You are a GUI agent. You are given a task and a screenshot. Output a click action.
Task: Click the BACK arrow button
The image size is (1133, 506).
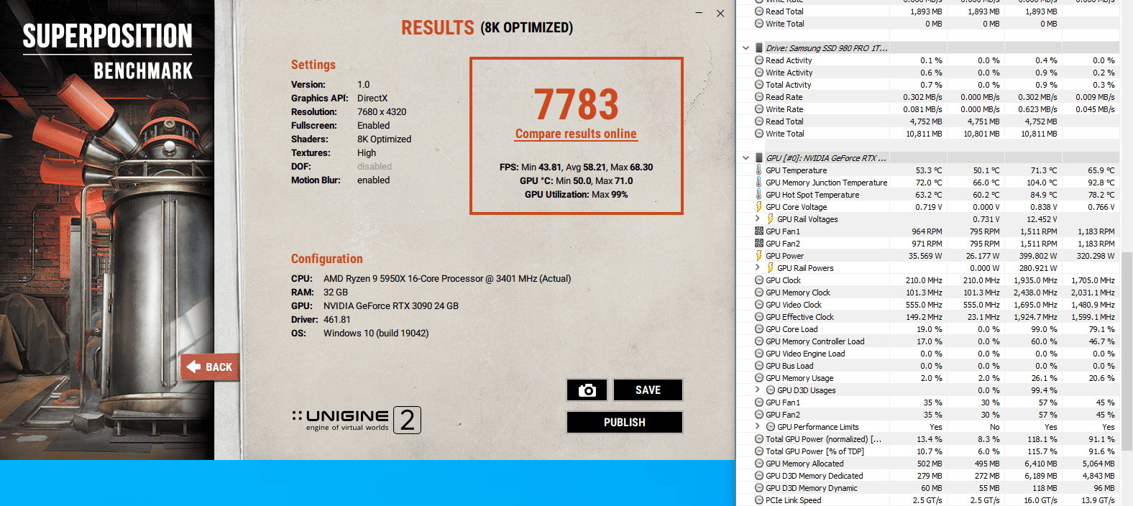pos(210,367)
